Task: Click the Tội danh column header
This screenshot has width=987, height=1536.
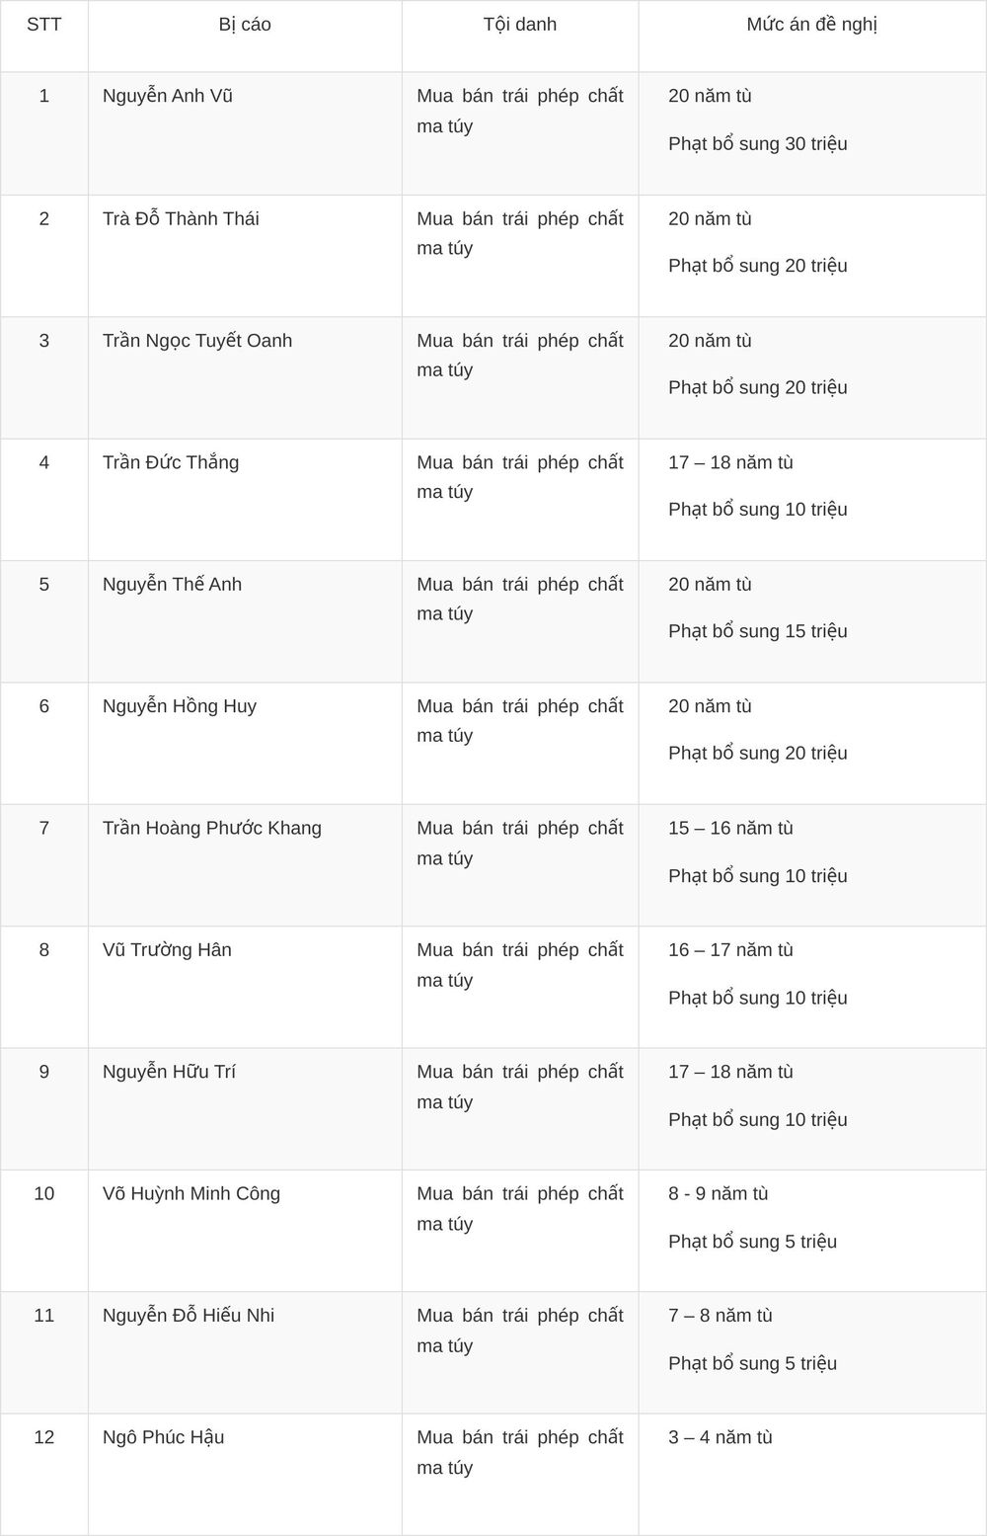Action: (520, 25)
